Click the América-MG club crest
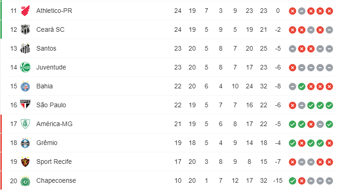This screenshot has width=339, height=191. pos(25,124)
